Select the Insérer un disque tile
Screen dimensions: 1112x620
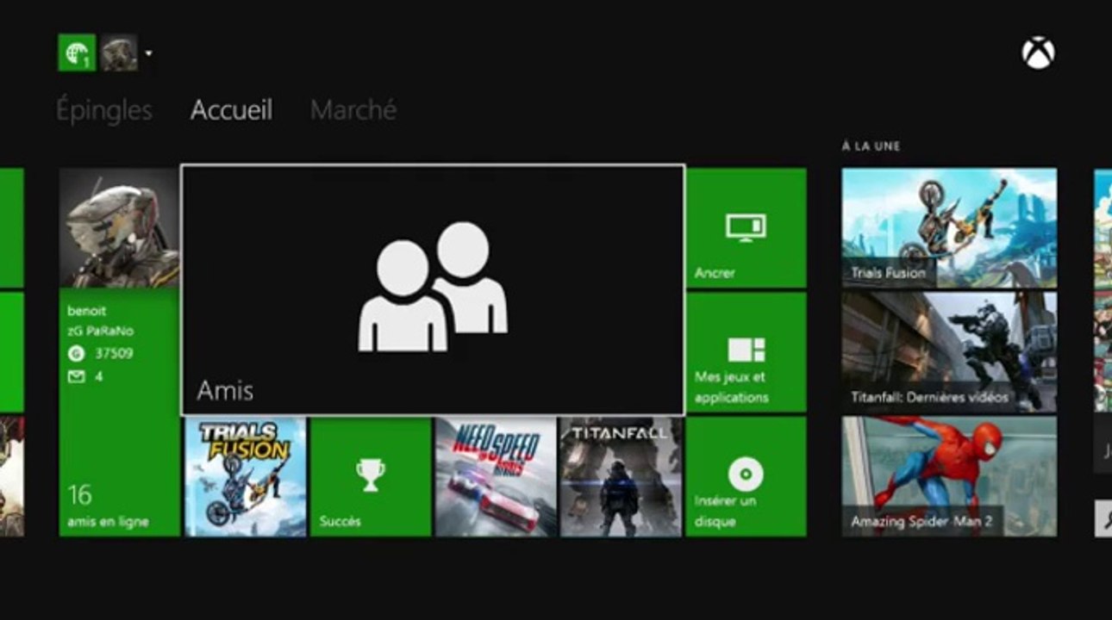point(747,477)
